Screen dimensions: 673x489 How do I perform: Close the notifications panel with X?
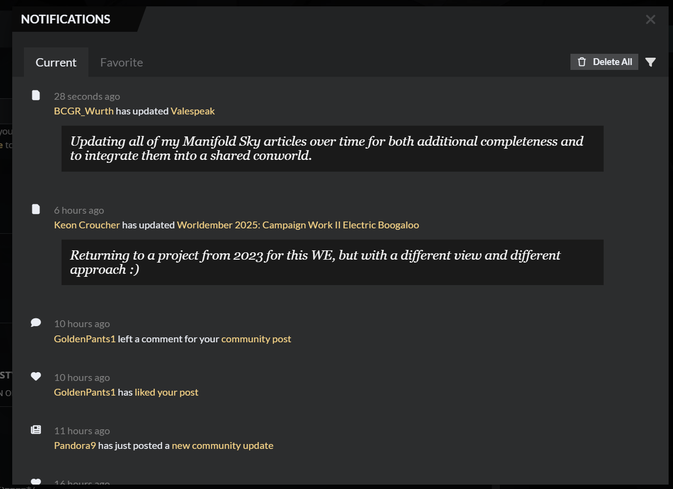click(650, 20)
